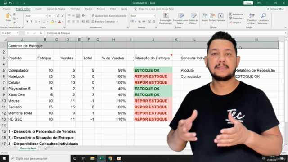Screen dimensions: 288x162
Task: Switch to the Revisão tab
Action: pos(101,9)
